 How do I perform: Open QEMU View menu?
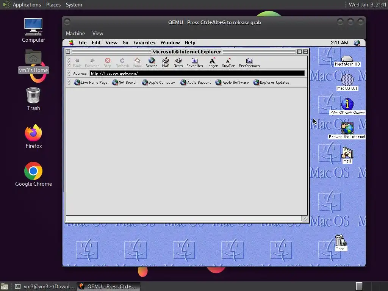98,33
